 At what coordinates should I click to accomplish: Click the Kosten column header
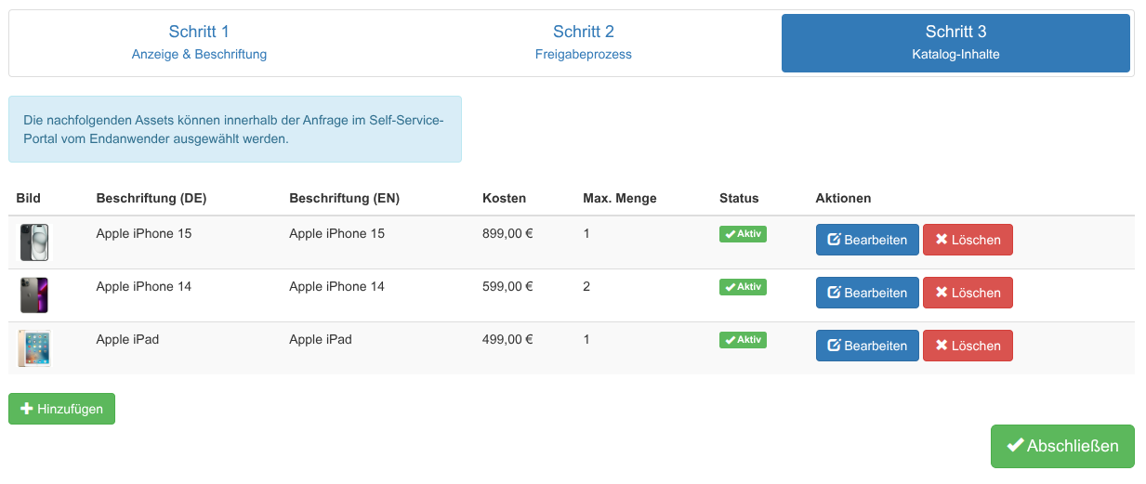point(504,198)
